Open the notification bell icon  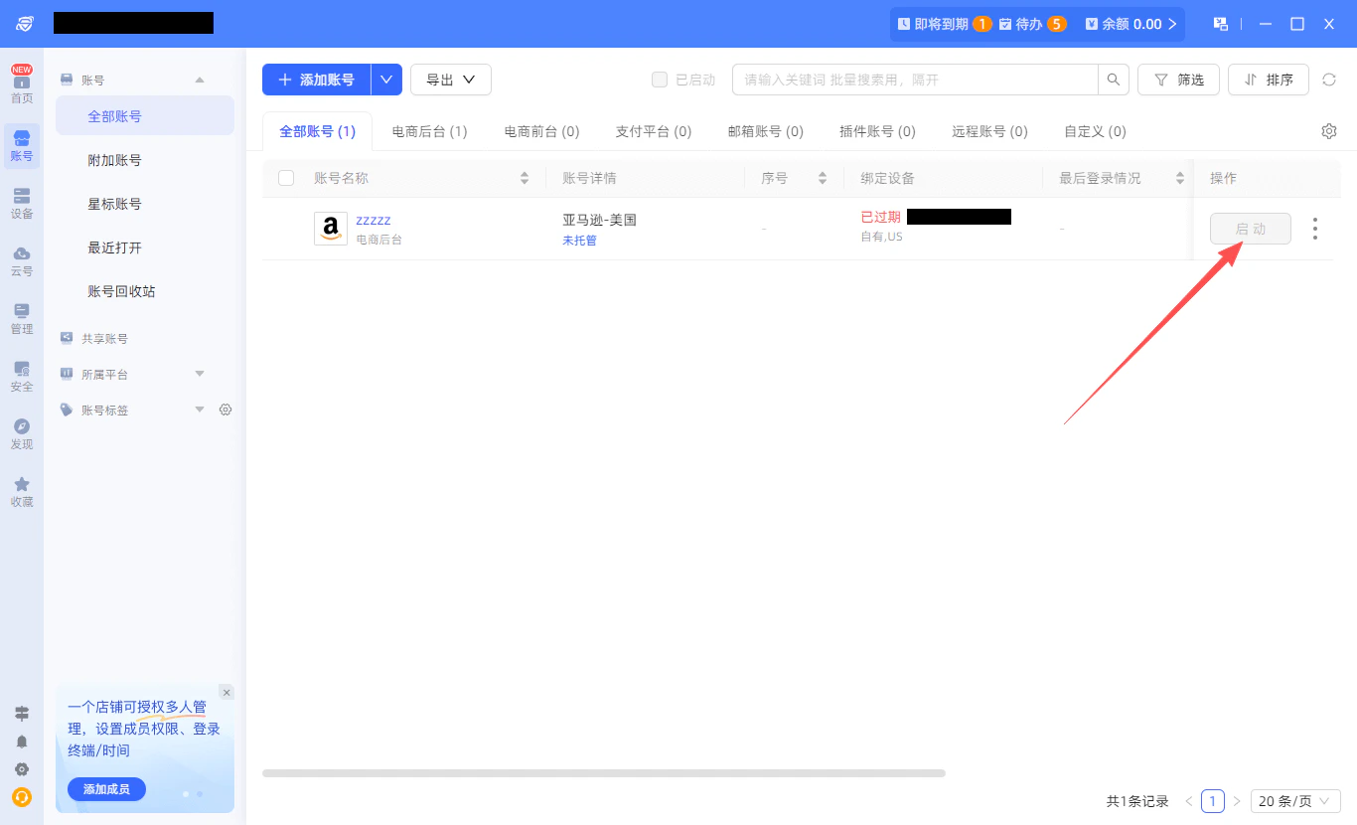coord(22,742)
